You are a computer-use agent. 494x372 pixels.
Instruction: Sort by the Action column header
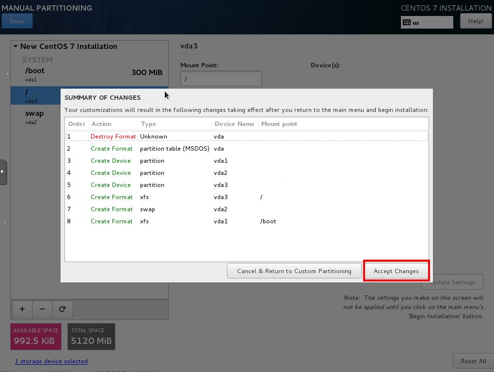click(x=113, y=124)
